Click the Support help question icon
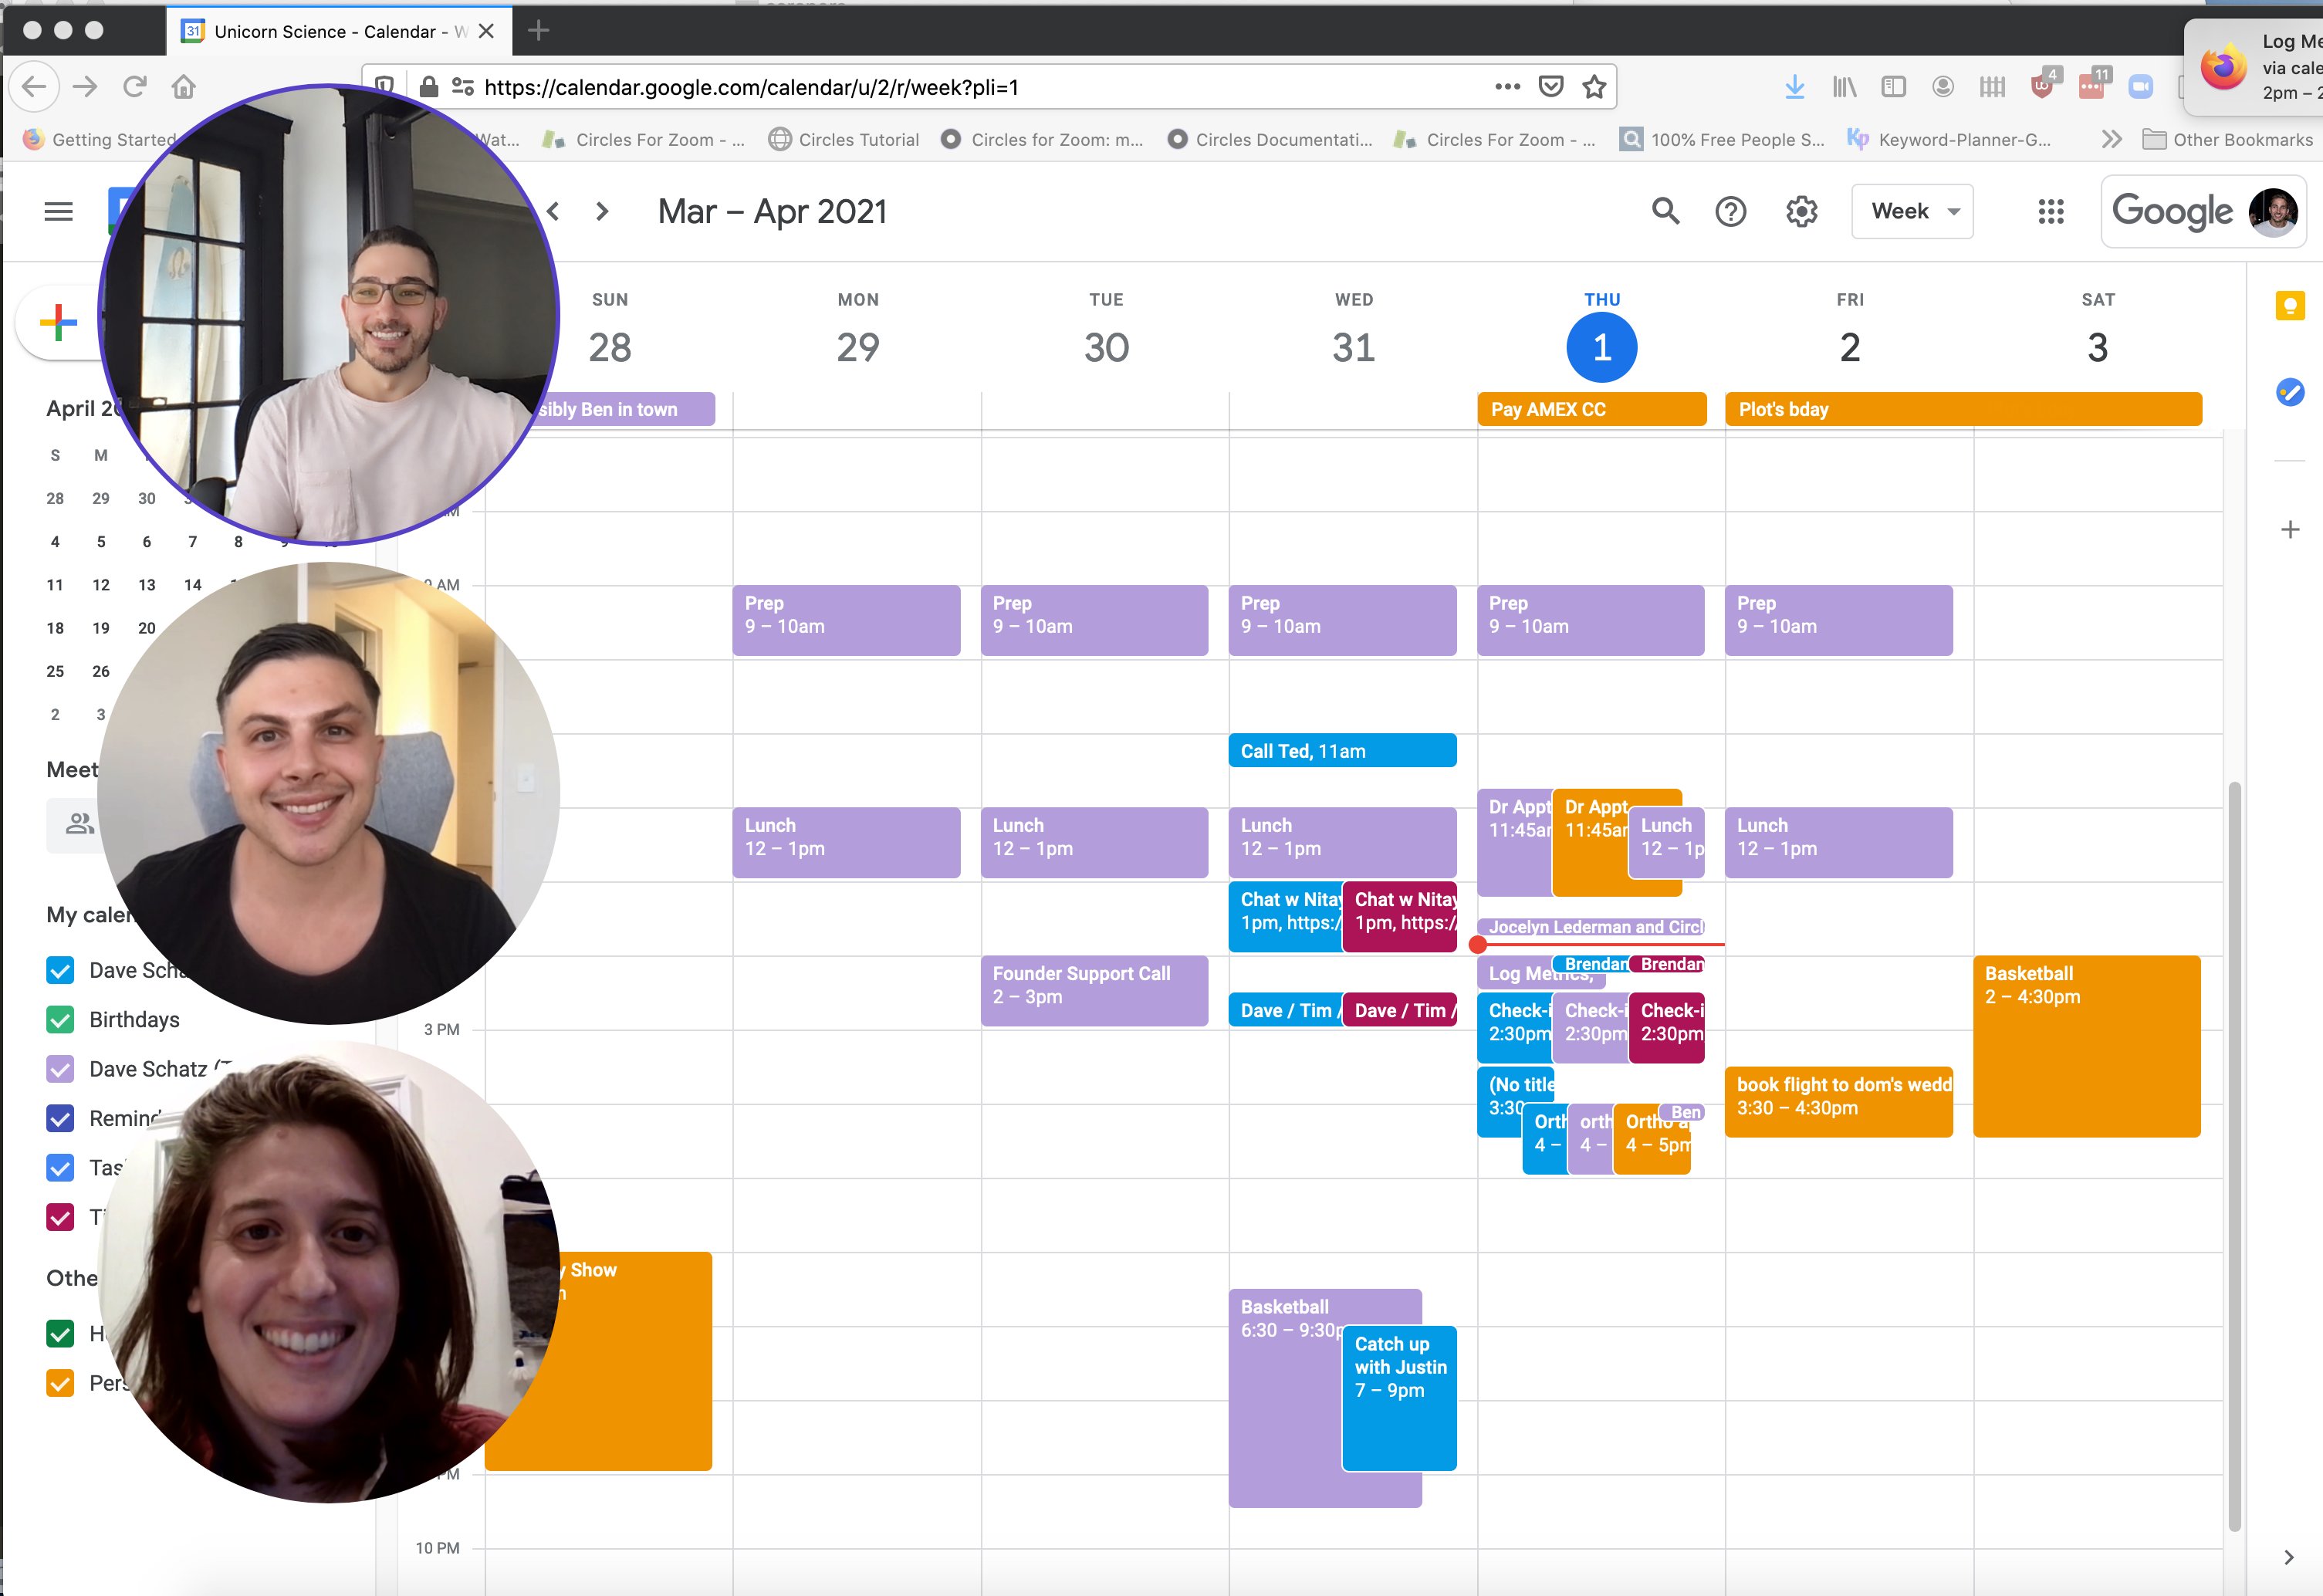This screenshot has height=1596, width=2323. 1730,211
